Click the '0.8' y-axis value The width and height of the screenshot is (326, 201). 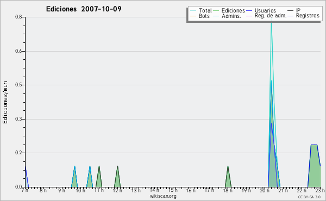18,17
